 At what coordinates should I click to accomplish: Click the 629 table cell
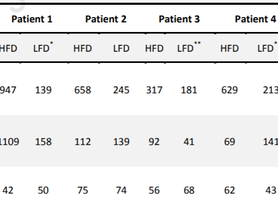coord(229,90)
